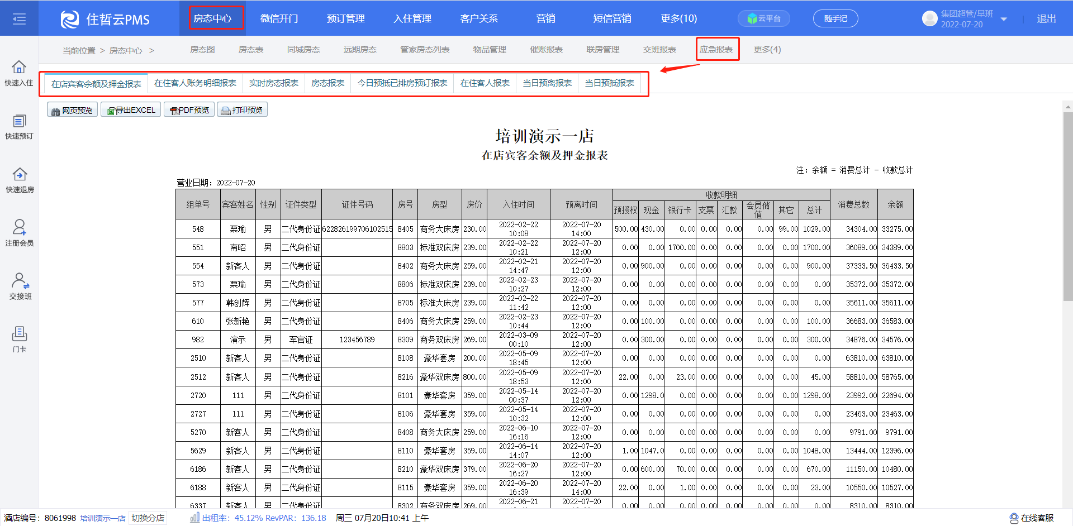Click the 住哲云PMS logo
This screenshot has height=526, width=1073.
105,19
